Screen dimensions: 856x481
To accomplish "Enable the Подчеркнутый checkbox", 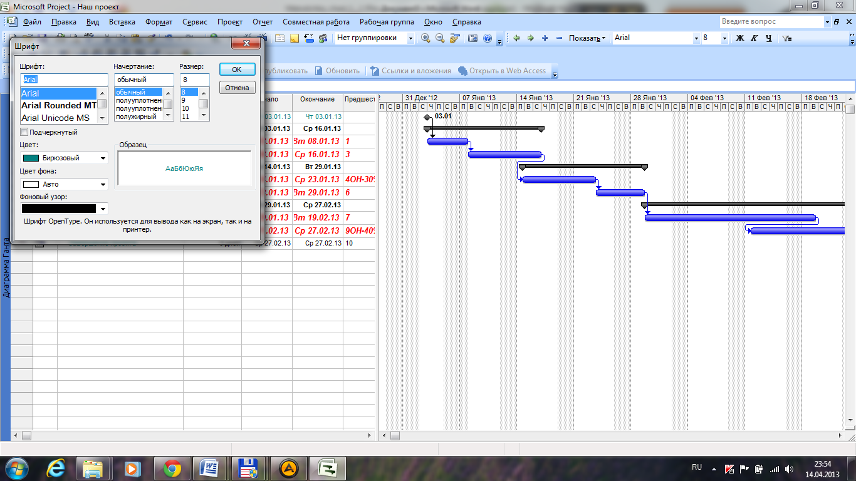I will (x=24, y=132).
